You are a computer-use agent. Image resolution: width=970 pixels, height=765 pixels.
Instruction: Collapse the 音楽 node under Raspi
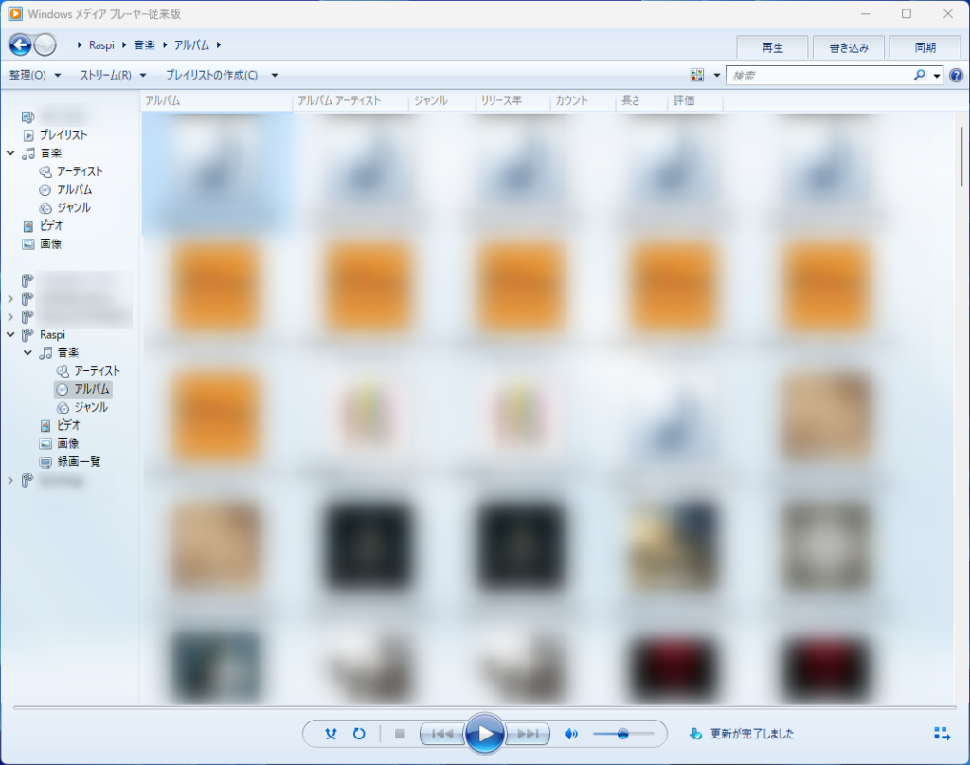(x=27, y=352)
